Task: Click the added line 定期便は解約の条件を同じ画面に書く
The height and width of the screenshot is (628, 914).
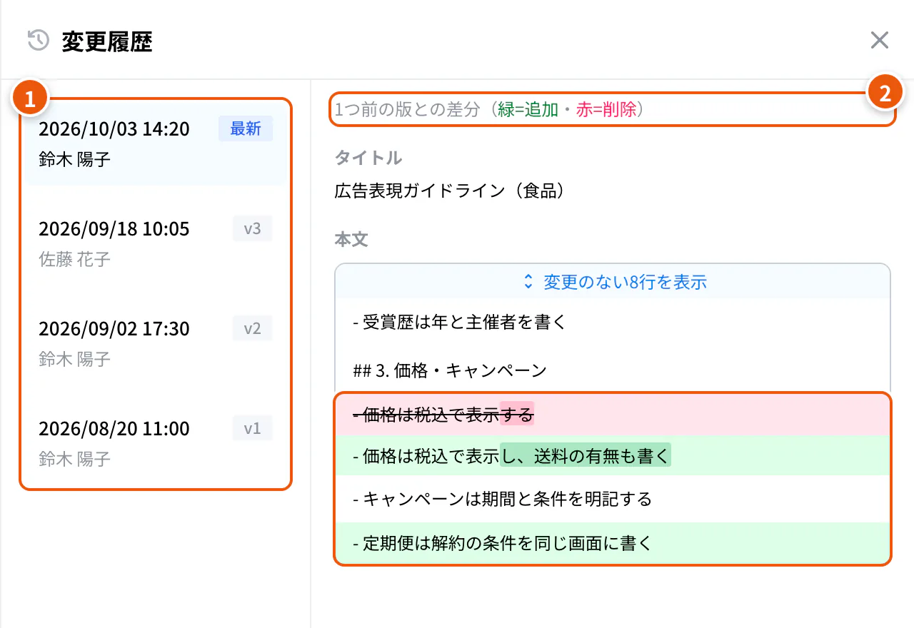Action: click(x=613, y=543)
